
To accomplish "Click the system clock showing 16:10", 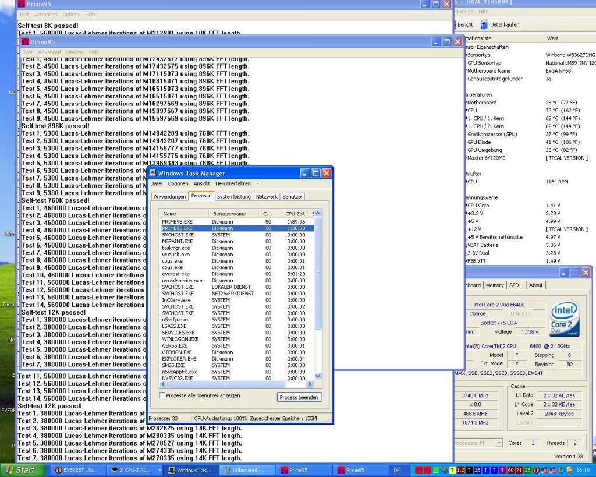I will [583, 470].
